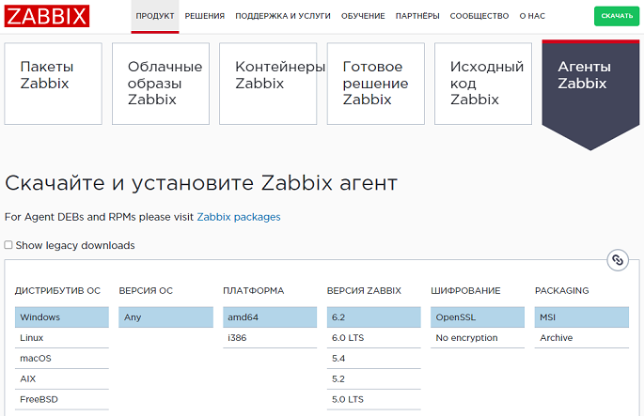
Task: Switch to Облачные образы Zabbix tab
Action: tap(161, 84)
